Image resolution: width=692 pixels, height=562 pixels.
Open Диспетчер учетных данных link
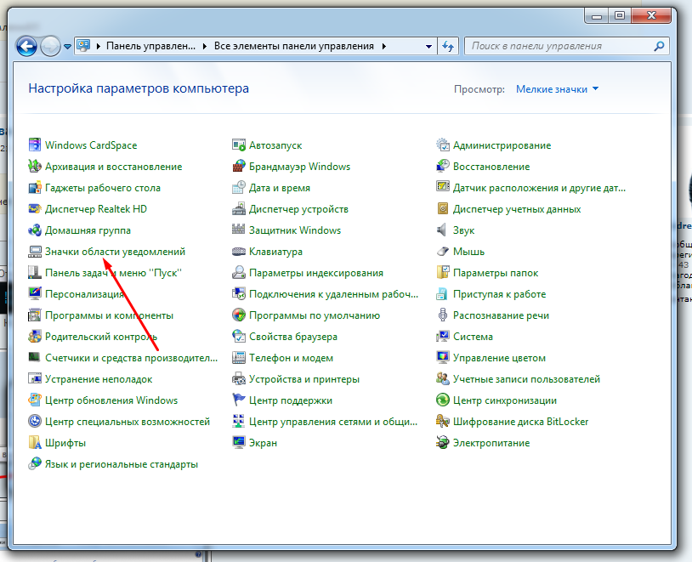click(517, 209)
